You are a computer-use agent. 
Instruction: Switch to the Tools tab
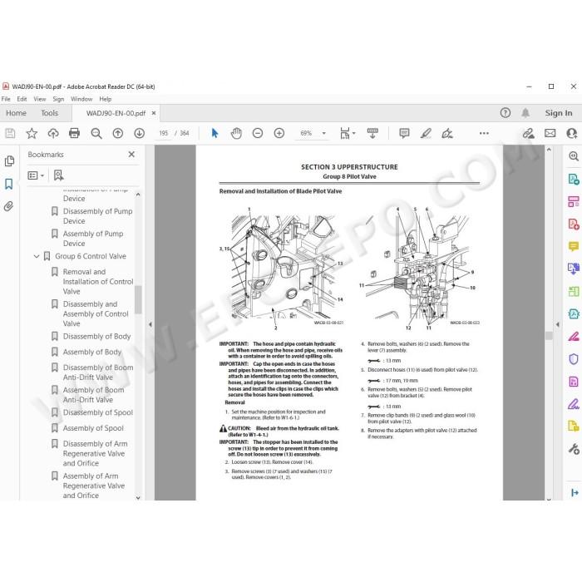(50, 113)
